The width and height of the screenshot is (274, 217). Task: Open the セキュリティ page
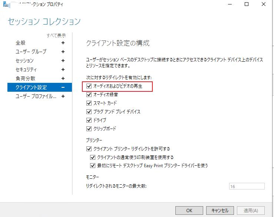click(26, 69)
